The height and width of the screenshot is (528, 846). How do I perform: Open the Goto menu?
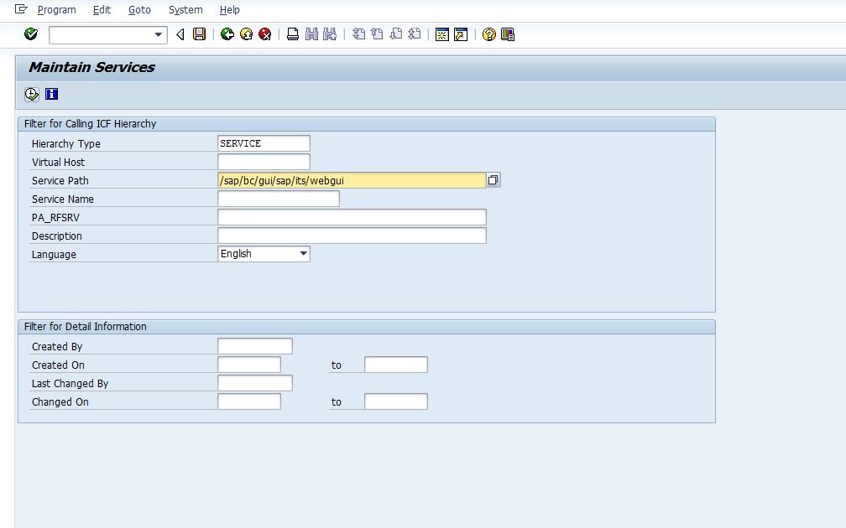coord(139,10)
